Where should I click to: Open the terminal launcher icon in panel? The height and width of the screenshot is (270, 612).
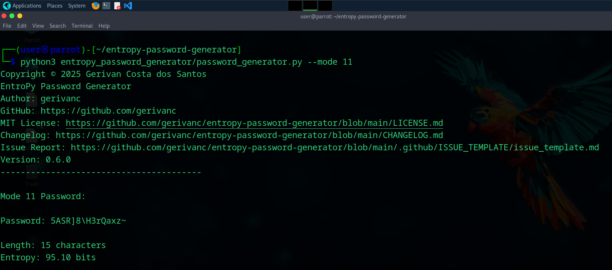(x=106, y=6)
